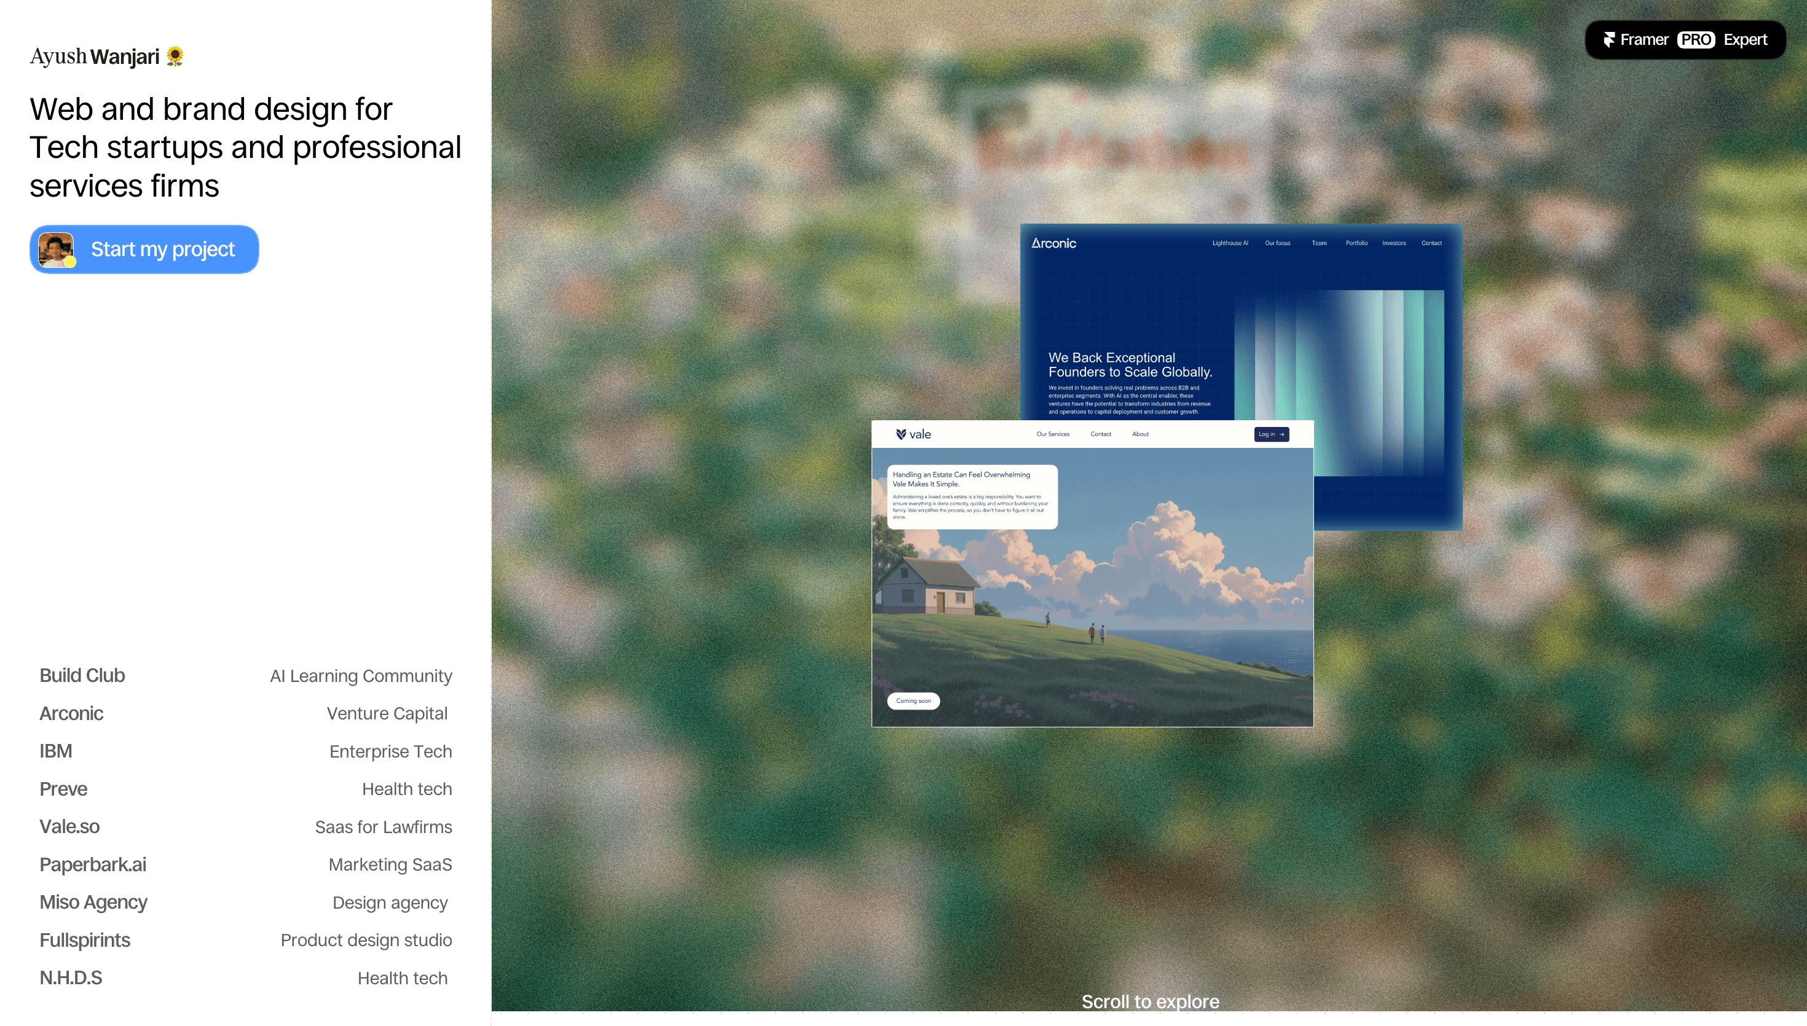Click the Vale 'Handling an Estate' text card
This screenshot has height=1026, width=1807.
[x=972, y=497]
